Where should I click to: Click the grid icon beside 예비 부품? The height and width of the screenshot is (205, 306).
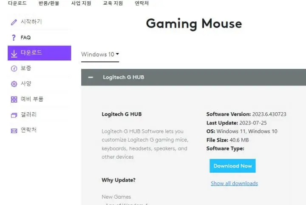[14, 100]
